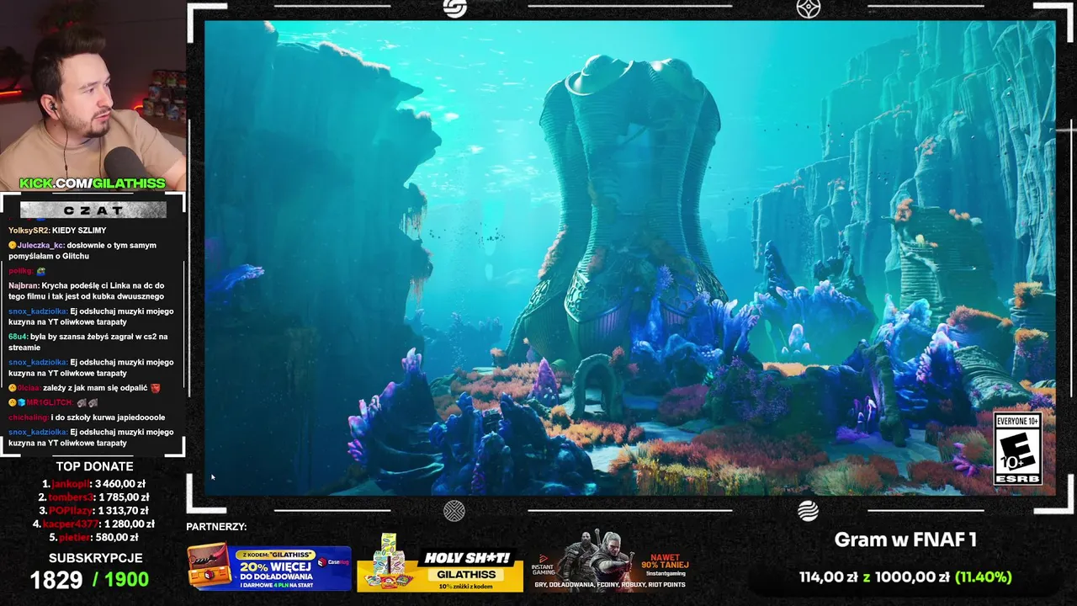This screenshot has height=606, width=1077.
Task: Open the Instant Gaming 90% taniej banner
Action: point(612,561)
